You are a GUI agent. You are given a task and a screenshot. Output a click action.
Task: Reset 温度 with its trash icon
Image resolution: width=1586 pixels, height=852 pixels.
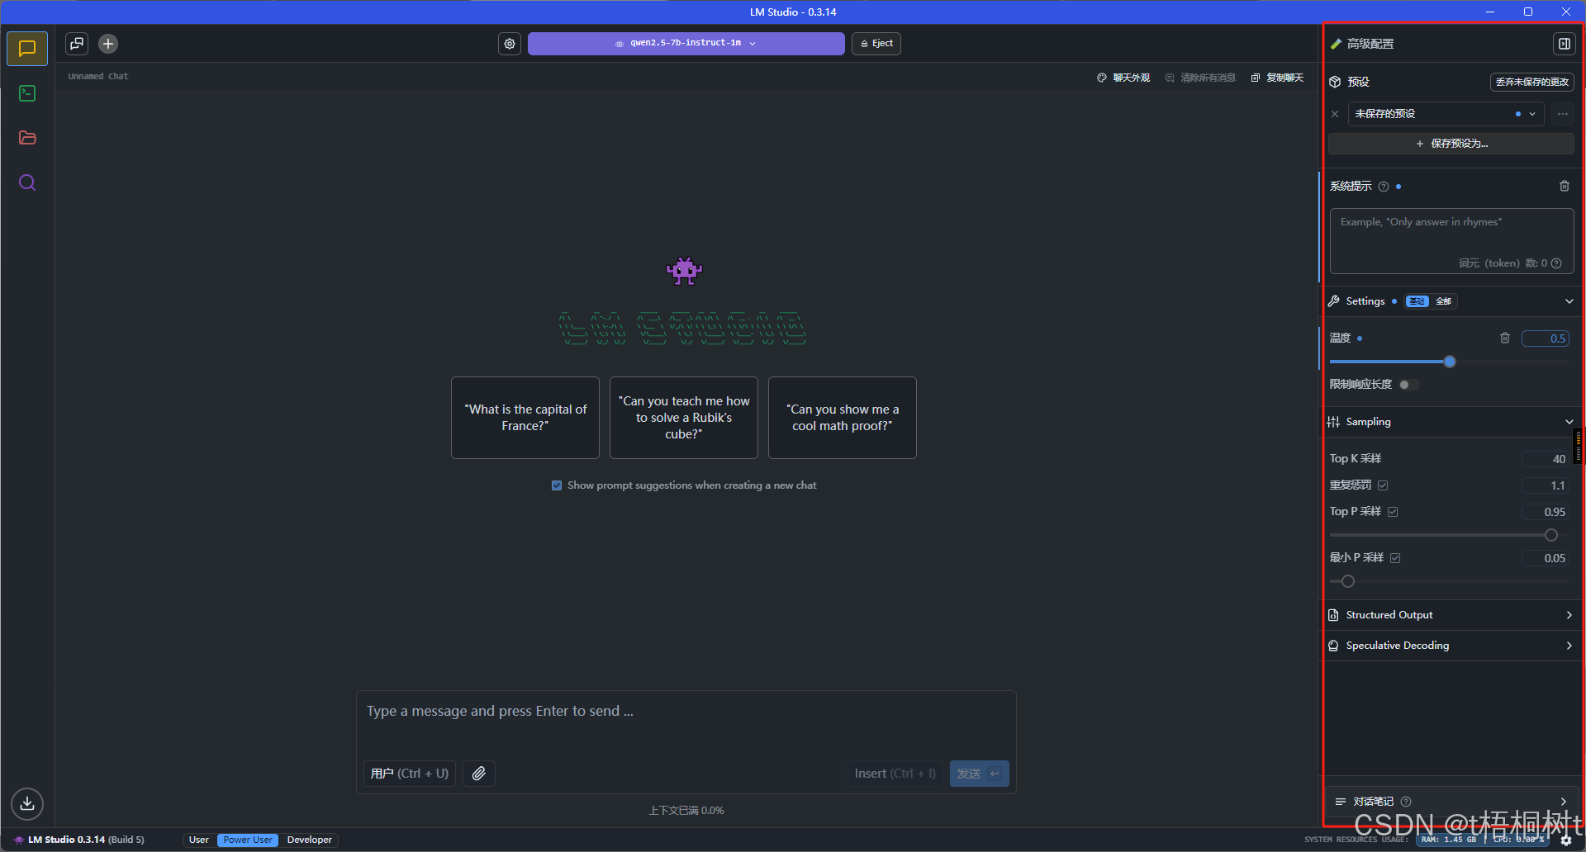pyautogui.click(x=1504, y=338)
